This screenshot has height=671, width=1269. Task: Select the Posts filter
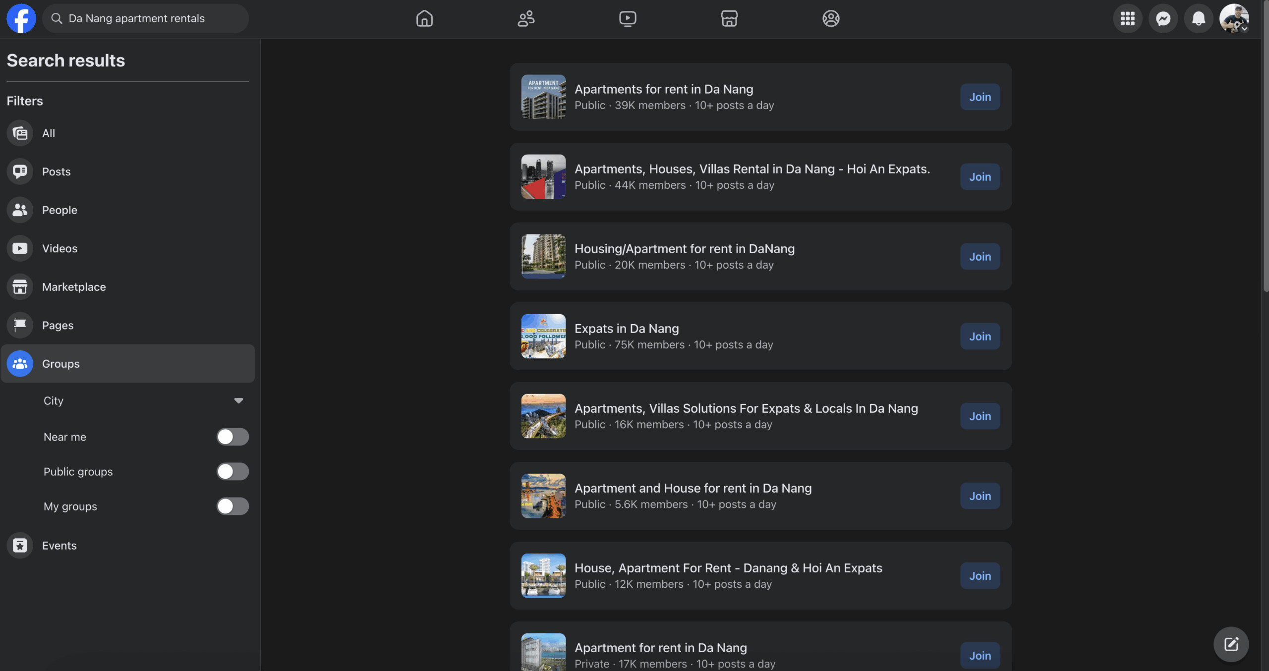tap(56, 171)
